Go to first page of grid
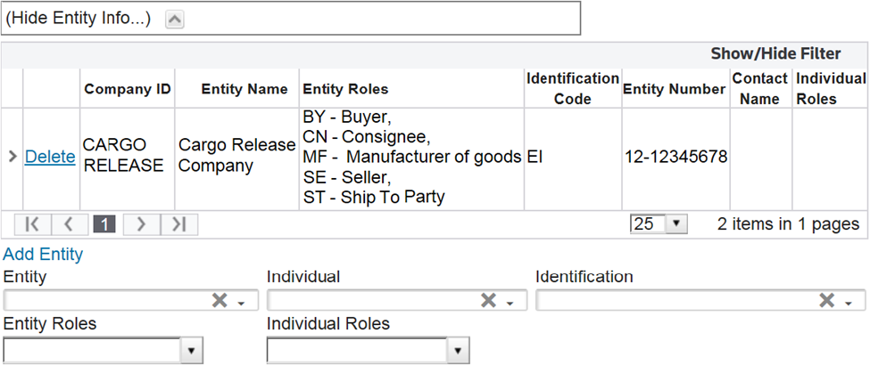 pyautogui.click(x=32, y=224)
